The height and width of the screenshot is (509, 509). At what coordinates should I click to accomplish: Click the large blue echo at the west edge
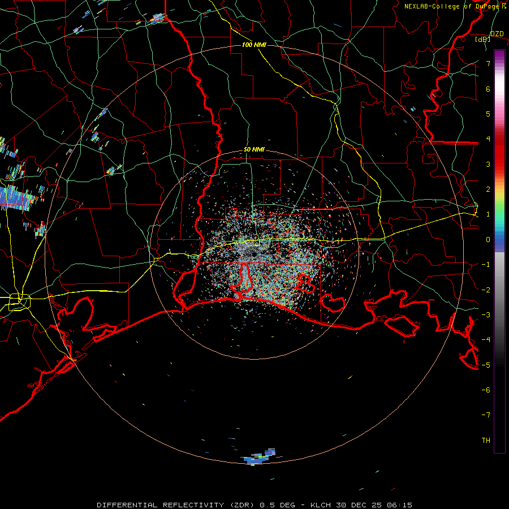point(18,199)
